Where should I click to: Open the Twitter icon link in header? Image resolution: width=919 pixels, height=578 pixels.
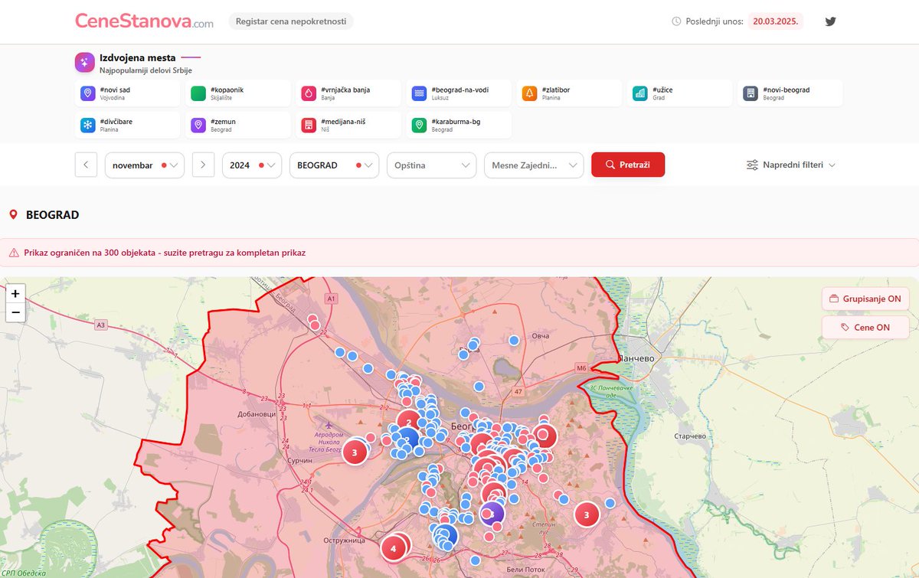[x=830, y=21]
